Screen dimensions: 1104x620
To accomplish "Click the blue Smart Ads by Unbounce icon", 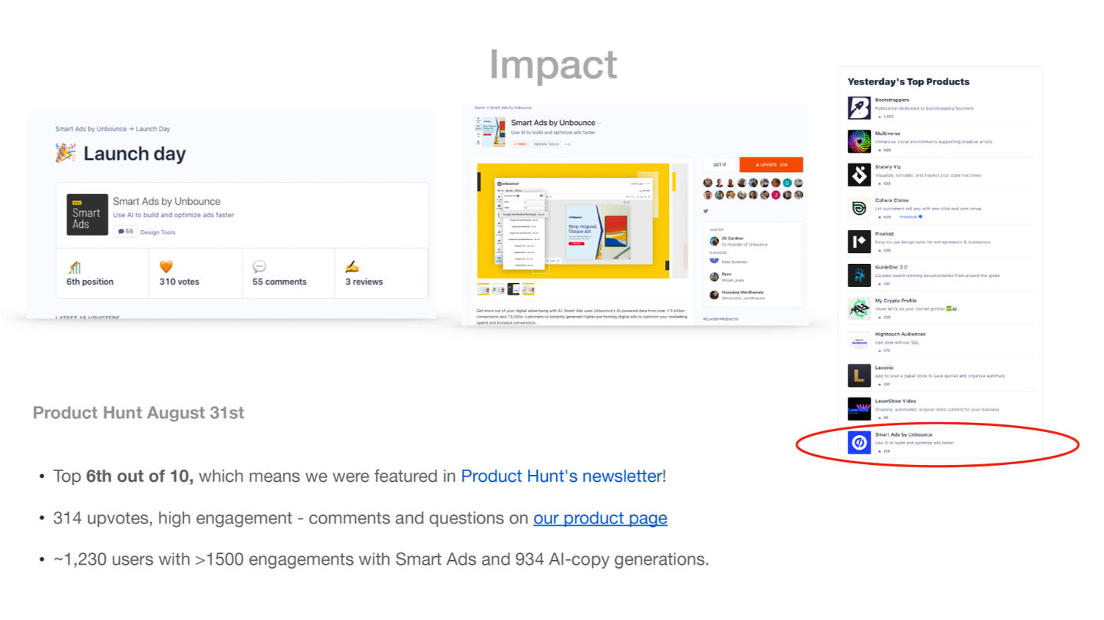I will pyautogui.click(x=858, y=442).
